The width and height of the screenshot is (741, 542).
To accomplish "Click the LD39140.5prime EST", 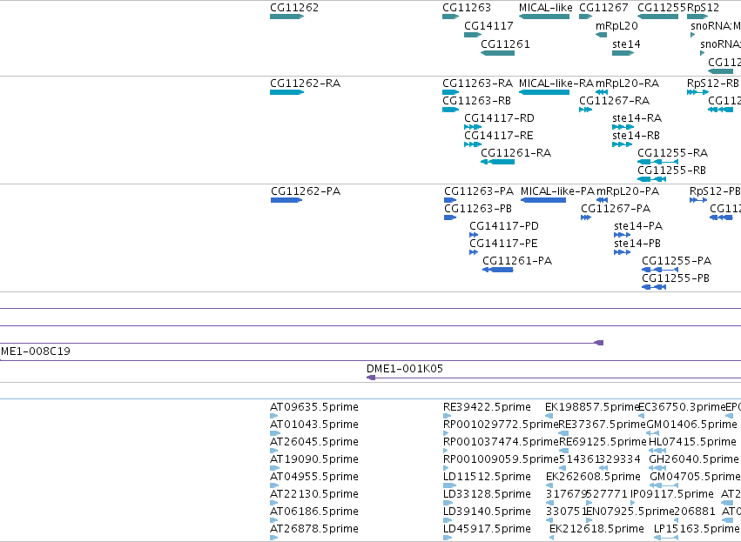I will tap(447, 520).
